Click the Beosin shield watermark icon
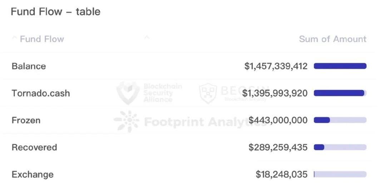 point(208,93)
